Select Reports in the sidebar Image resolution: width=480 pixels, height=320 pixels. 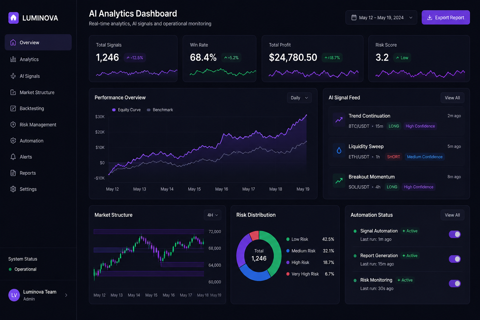pos(38,173)
